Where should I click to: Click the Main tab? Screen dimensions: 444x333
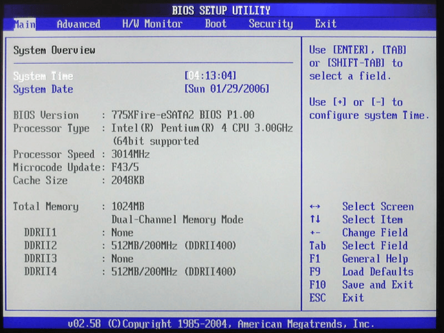(x=24, y=24)
